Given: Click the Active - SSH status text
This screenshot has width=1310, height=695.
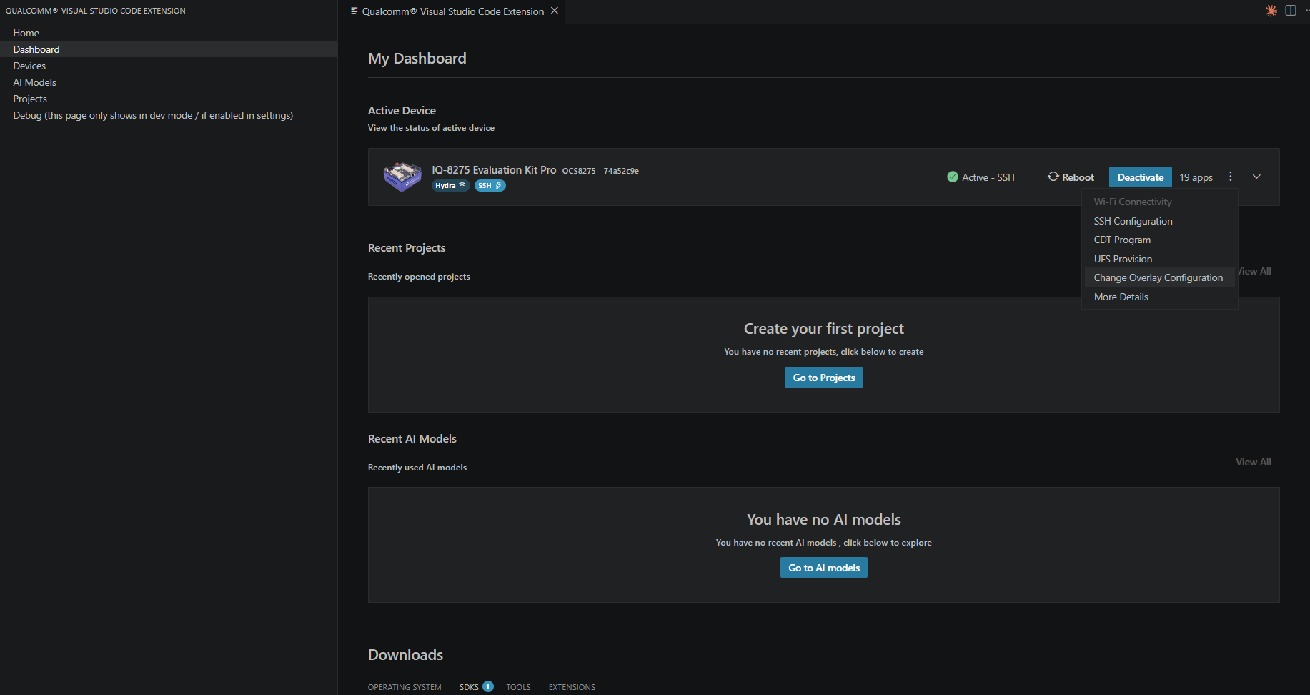Looking at the screenshot, I should 988,177.
